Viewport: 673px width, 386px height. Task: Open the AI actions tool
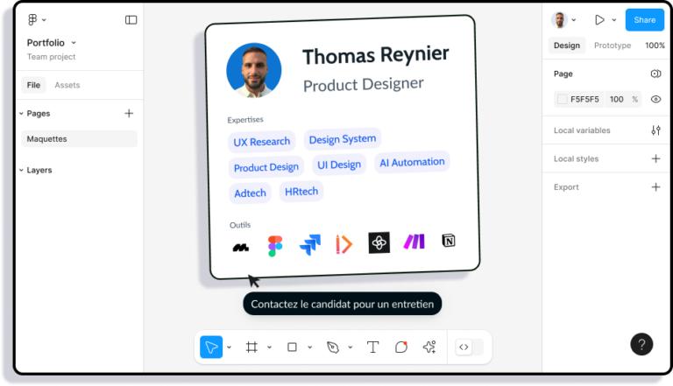(429, 347)
